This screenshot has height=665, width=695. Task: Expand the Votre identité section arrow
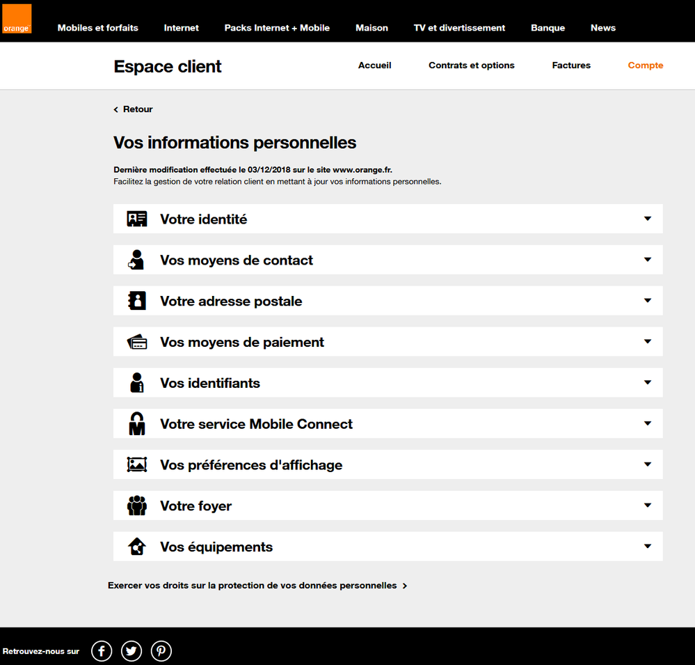(648, 219)
